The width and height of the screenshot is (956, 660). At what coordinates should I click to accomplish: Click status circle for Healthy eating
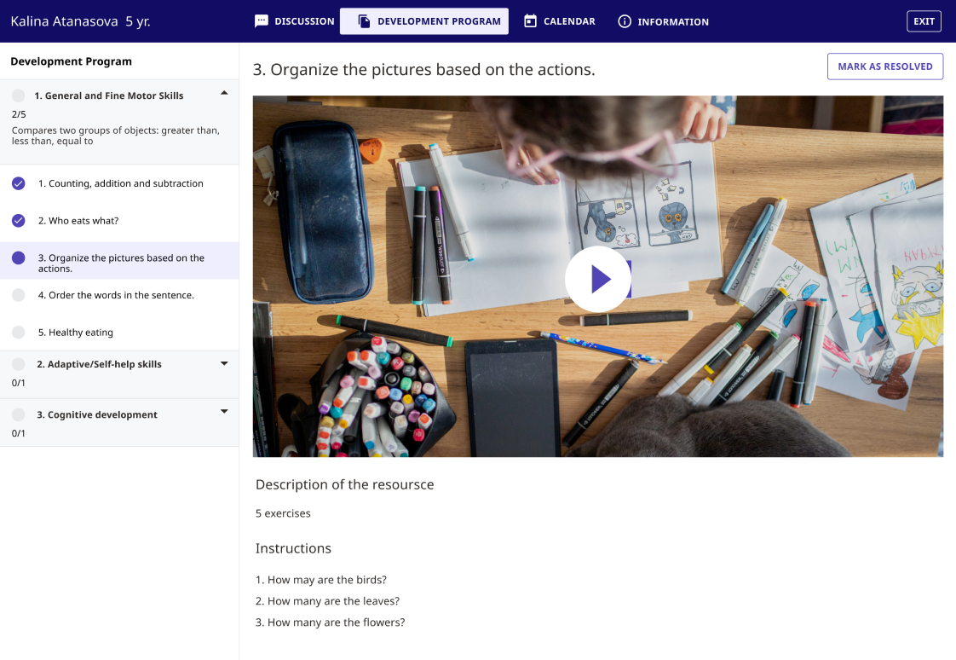(x=18, y=333)
